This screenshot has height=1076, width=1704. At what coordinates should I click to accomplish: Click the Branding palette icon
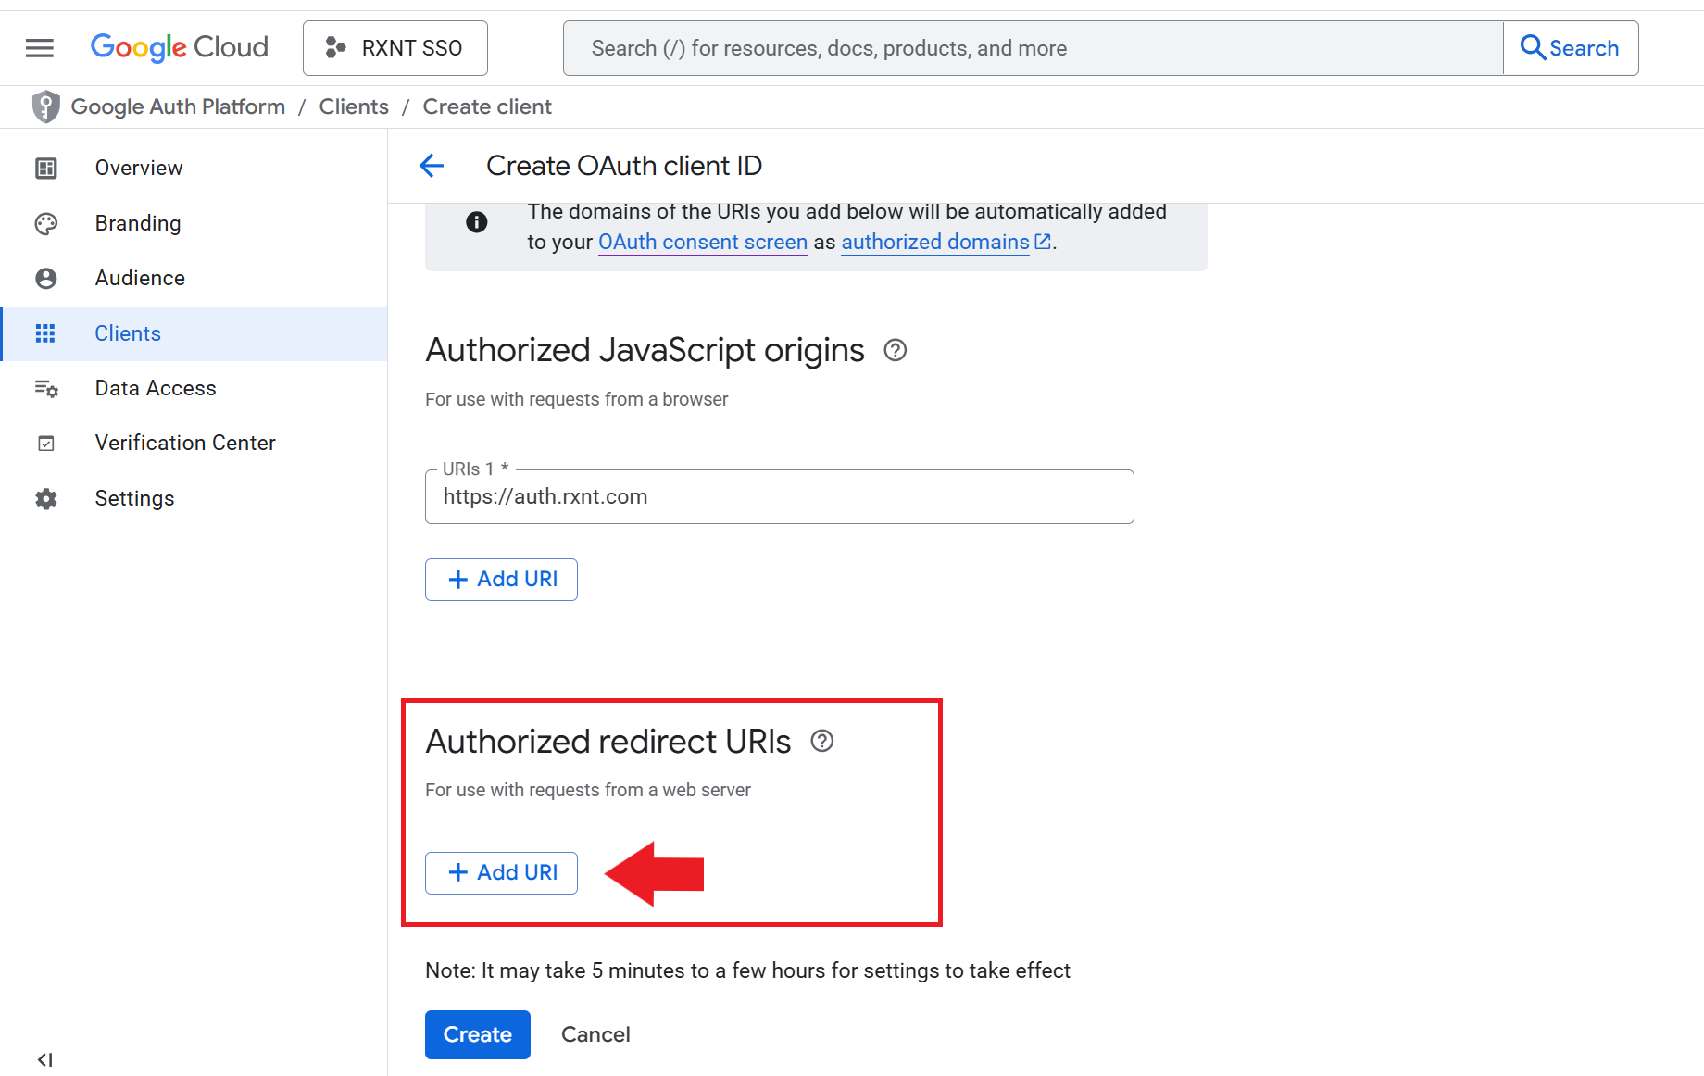[x=46, y=223]
